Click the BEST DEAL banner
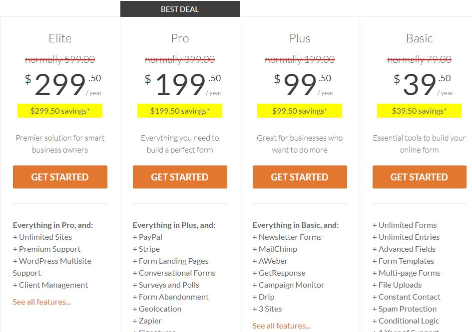This screenshot has width=472, height=332. pos(180,9)
